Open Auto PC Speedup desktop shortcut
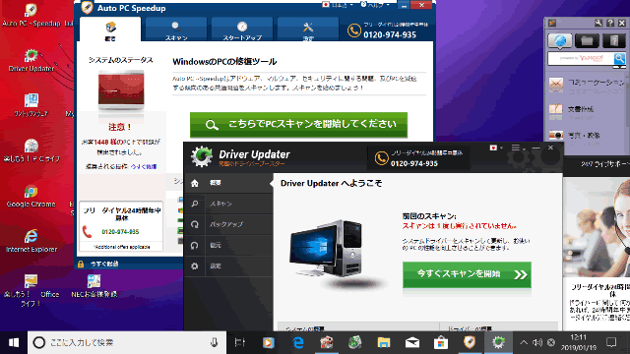The image size is (630, 354). (x=31, y=16)
